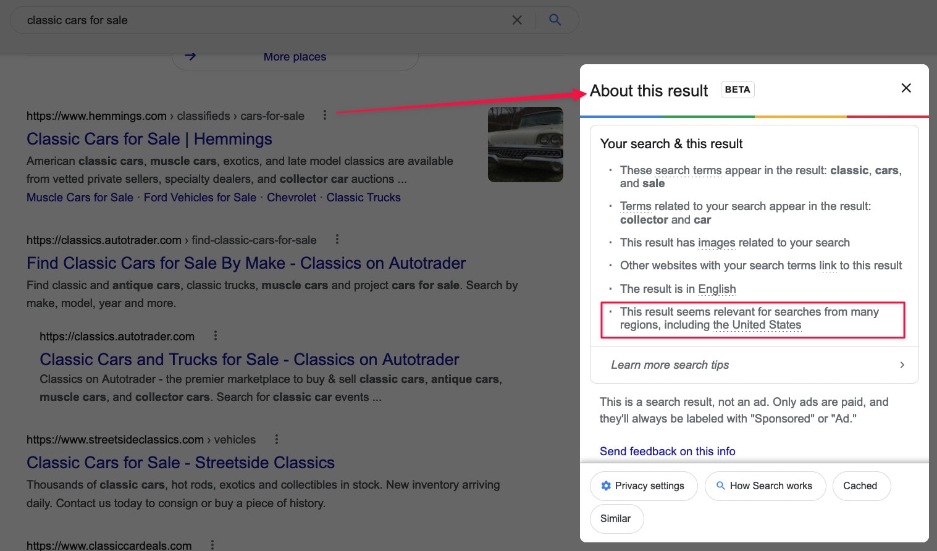Image resolution: width=937 pixels, height=551 pixels.
Task: Open Privacy settings button
Action: 643,486
